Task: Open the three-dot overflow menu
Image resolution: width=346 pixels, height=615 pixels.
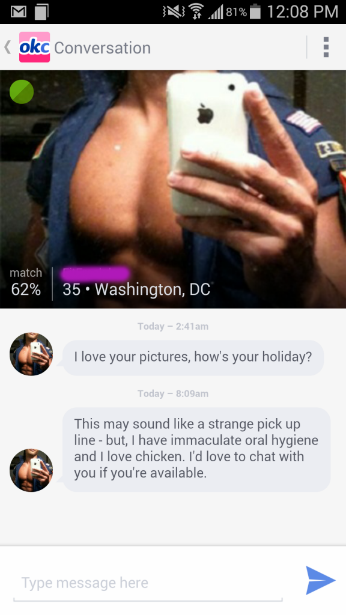Action: (x=326, y=47)
